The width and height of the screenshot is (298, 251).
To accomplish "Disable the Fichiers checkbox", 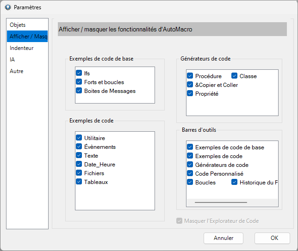I will pyautogui.click(x=79, y=173).
